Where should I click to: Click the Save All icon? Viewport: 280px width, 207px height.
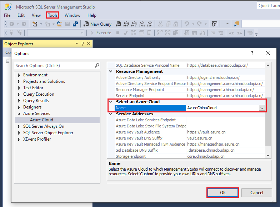[75, 24]
